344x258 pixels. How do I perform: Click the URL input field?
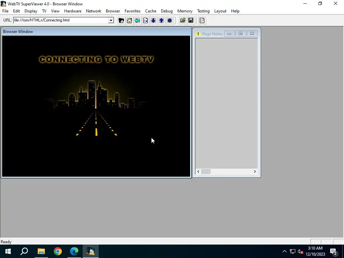[61, 20]
